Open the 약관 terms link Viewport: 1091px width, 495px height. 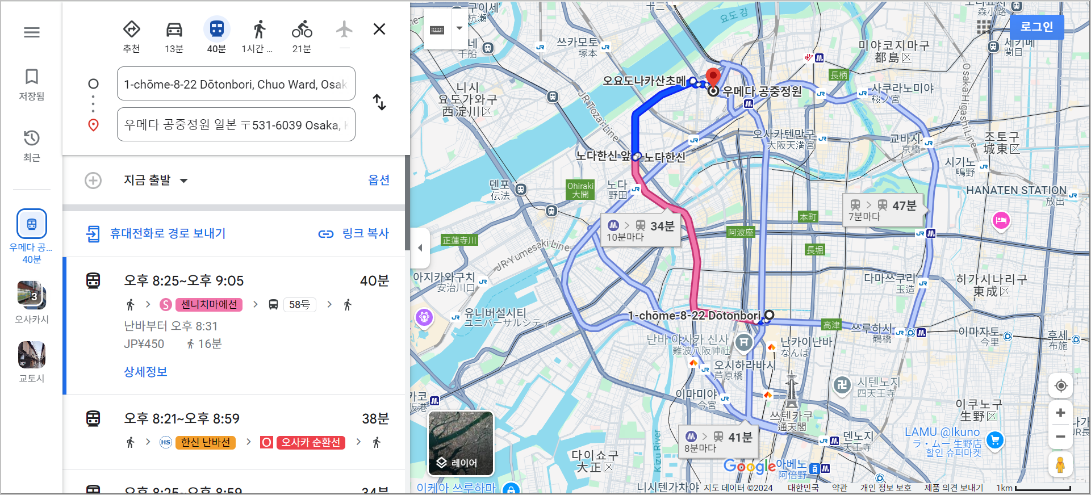point(839,488)
